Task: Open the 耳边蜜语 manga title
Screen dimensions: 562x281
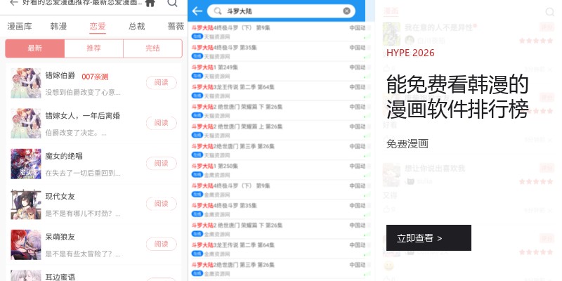Action: pos(60,277)
